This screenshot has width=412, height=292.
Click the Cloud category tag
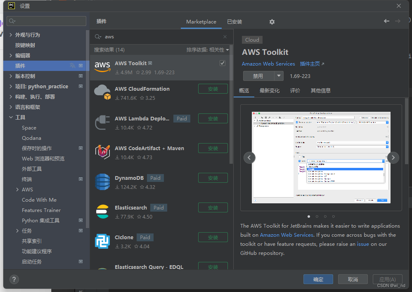(252, 40)
